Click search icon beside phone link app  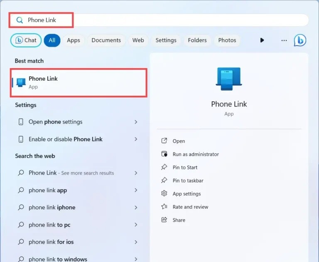pyautogui.click(x=21, y=190)
